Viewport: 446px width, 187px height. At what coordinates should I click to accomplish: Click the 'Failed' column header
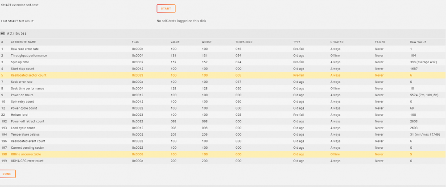(380, 42)
